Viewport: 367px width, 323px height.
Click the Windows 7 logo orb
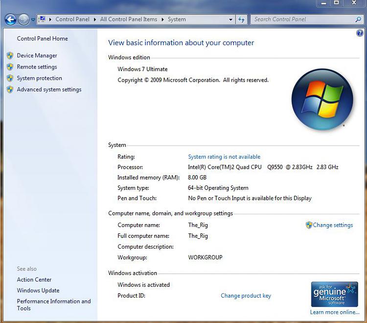(x=322, y=99)
